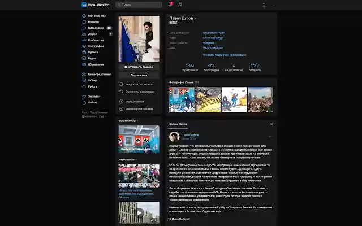Open the VKontakte logo home link
Screen dimensions: 362x226
pyautogui.click(x=96, y=5)
